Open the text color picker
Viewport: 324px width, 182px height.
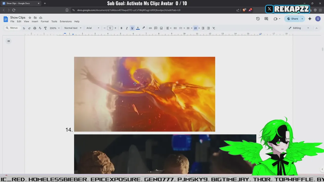138,28
